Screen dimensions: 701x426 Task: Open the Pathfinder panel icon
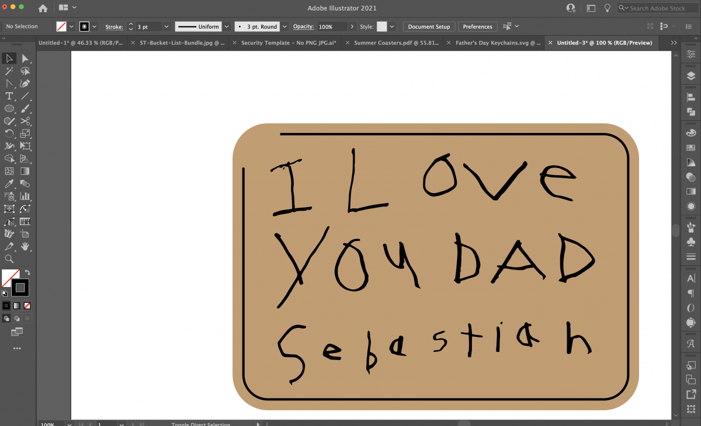click(x=691, y=111)
